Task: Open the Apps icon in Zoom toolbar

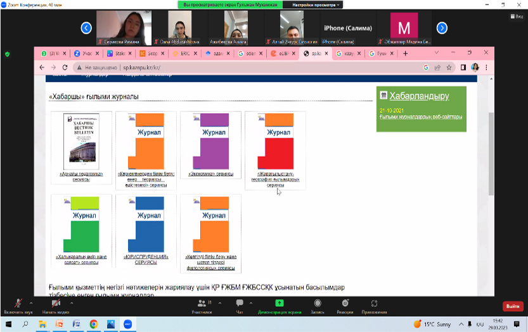Action: click(374, 304)
